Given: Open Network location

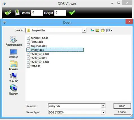Looking at the screenshot, I should (14, 90).
